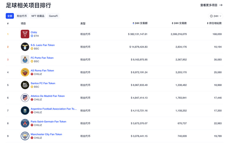Select the NFT 收藏品 filter tab
Screen dimensions: 237x143
(38, 16)
